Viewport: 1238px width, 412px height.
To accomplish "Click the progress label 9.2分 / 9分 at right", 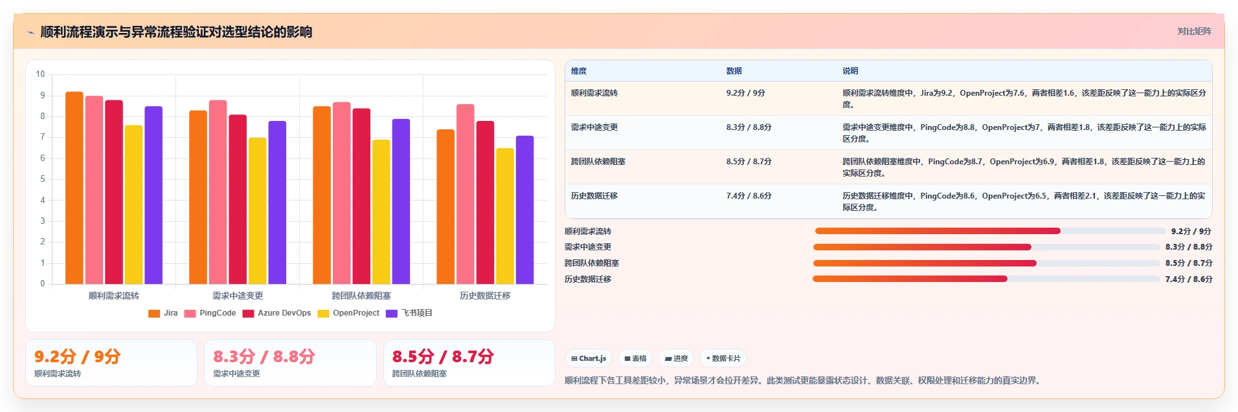I will tap(1191, 232).
